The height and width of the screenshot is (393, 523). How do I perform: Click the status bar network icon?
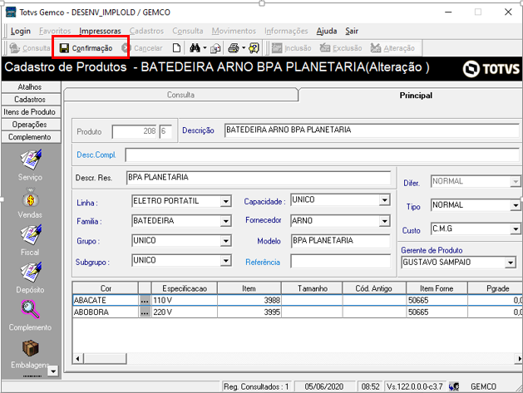coord(454,386)
